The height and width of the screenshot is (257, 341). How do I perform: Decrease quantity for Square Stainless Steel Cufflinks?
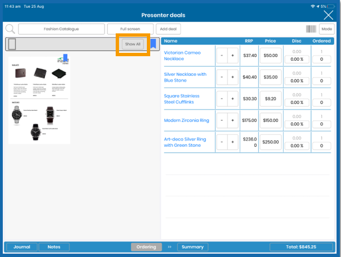point(222,98)
